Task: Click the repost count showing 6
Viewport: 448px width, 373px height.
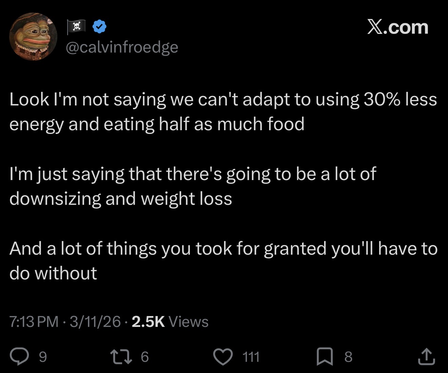Action: click(145, 357)
